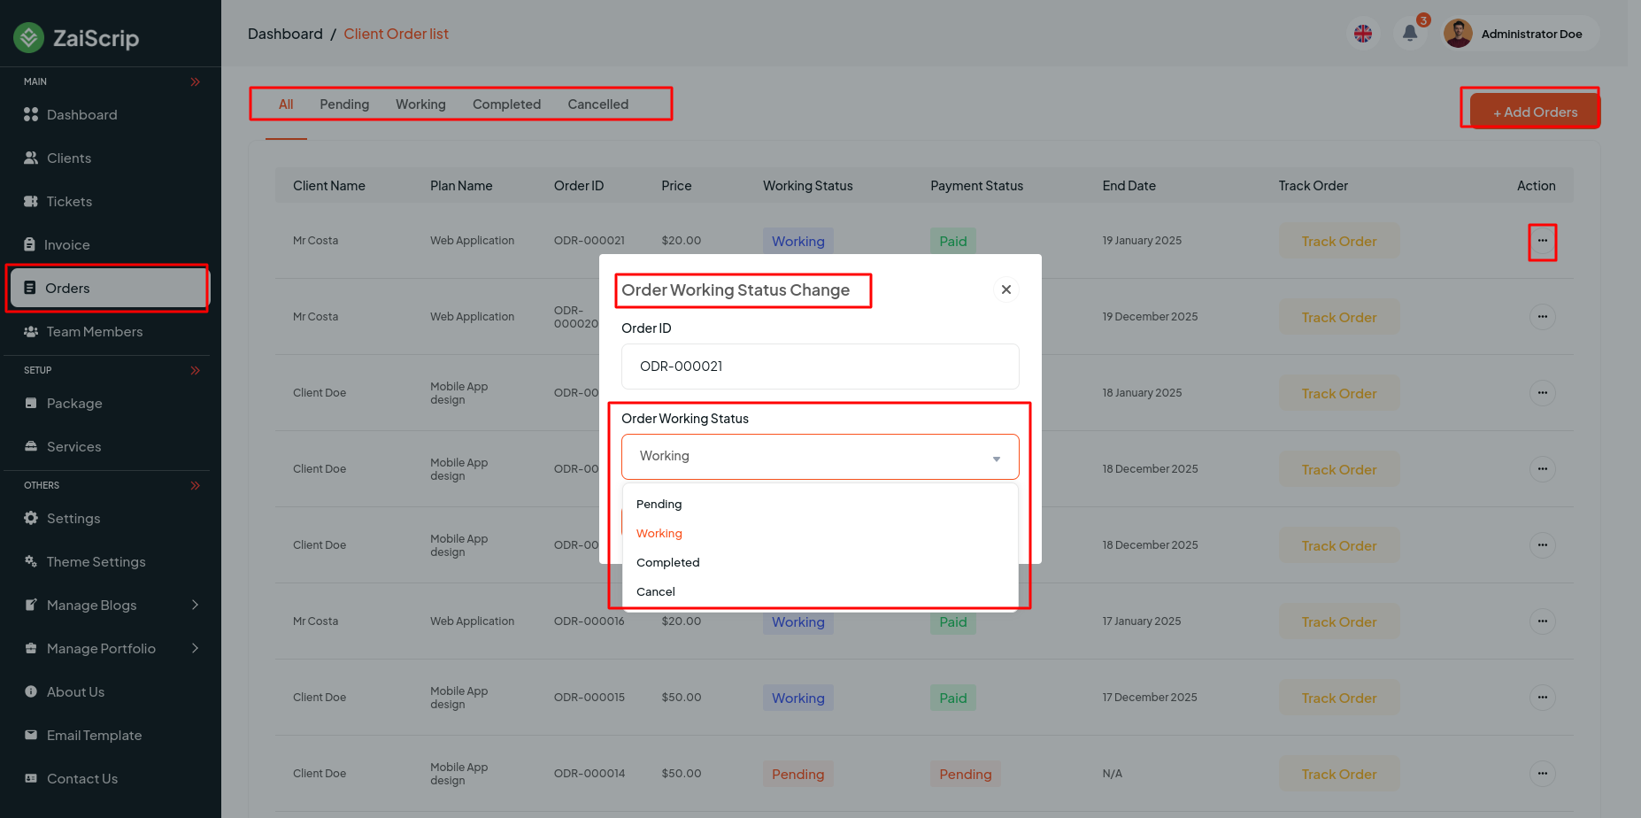
Task: Click Administrator Doe profile name
Action: [x=1531, y=35]
